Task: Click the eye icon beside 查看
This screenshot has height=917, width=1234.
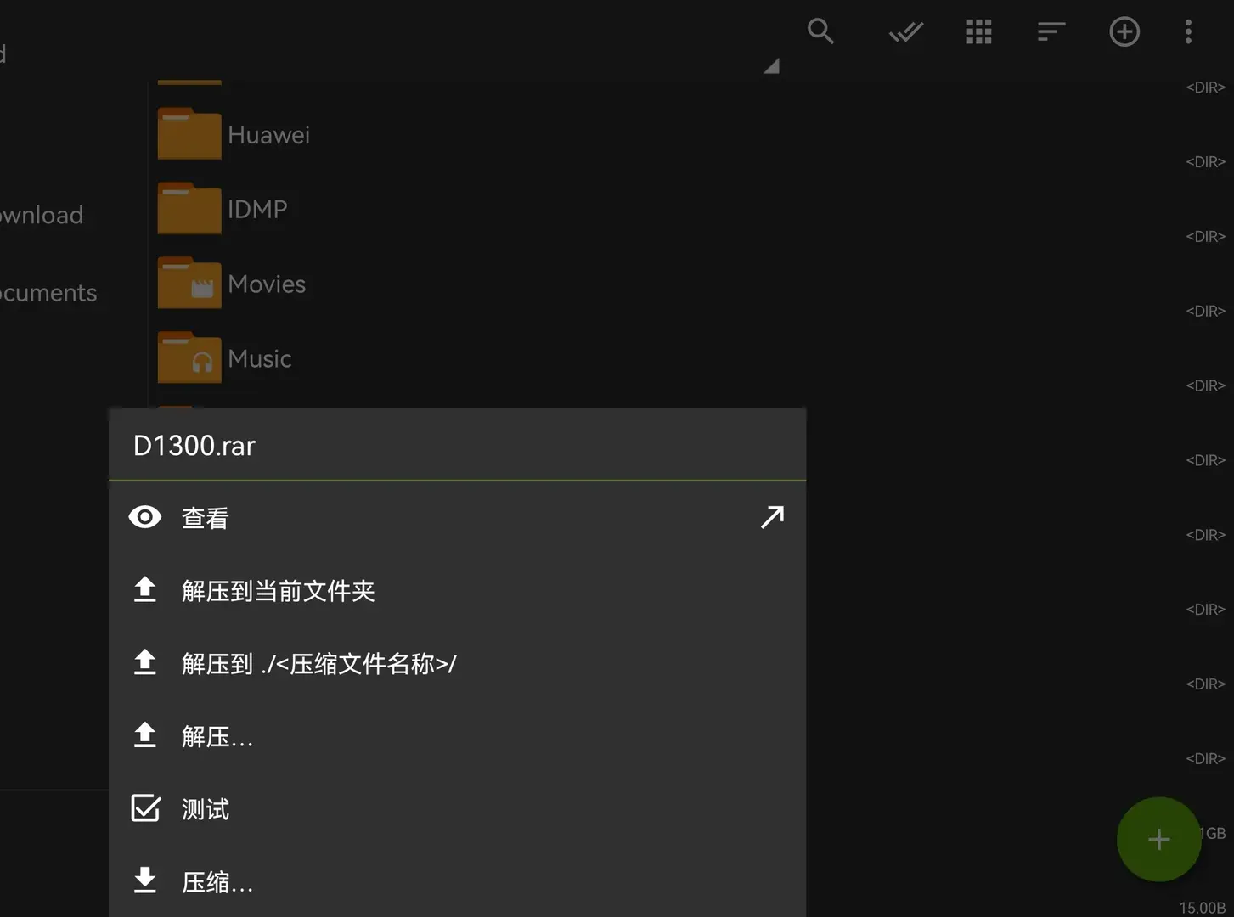Action: [x=145, y=517]
